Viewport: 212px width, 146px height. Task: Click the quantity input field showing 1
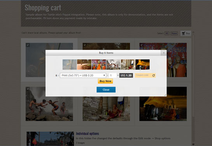[x=112, y=75]
